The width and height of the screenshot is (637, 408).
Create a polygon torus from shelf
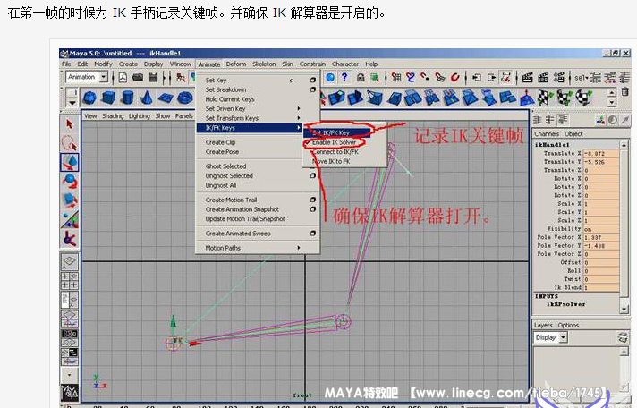click(x=185, y=98)
